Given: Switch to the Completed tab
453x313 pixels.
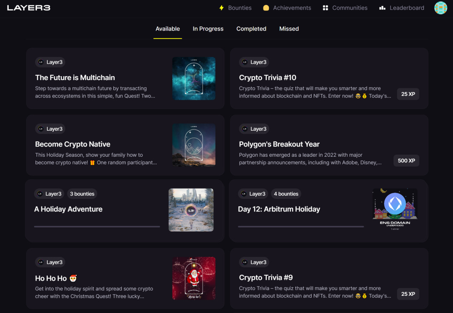Looking at the screenshot, I should [x=251, y=29].
